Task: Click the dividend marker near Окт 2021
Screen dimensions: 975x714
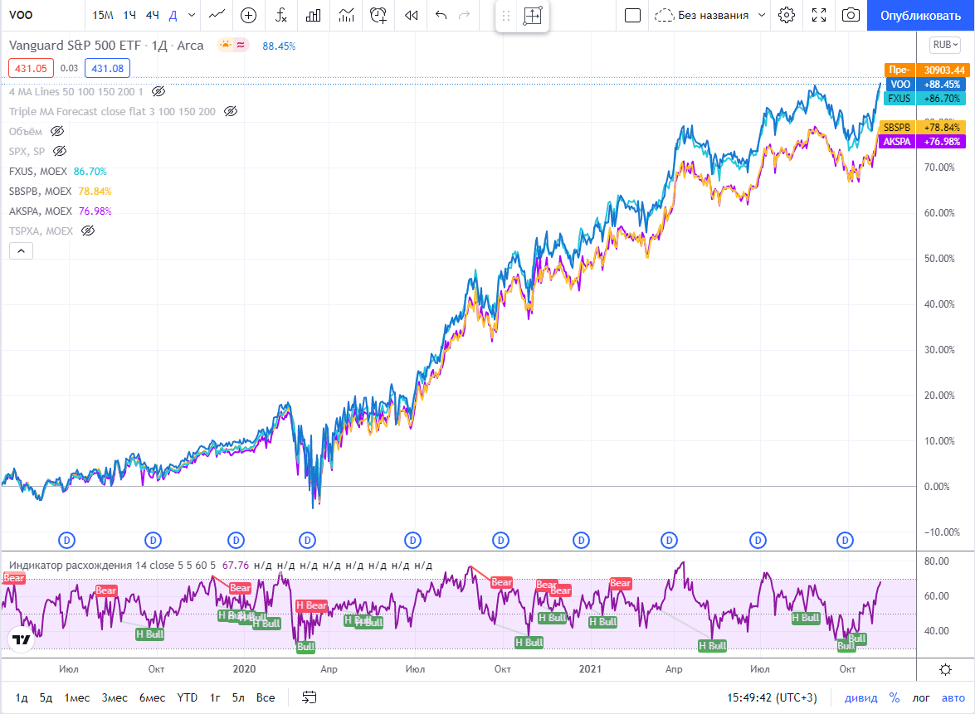Action: pyautogui.click(x=845, y=541)
